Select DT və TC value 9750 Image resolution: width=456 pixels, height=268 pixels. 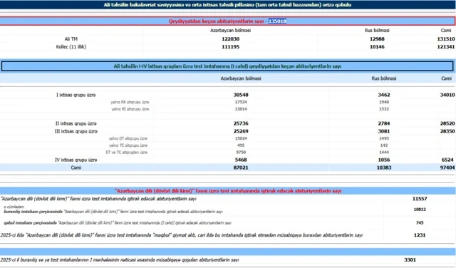[x=241, y=153]
